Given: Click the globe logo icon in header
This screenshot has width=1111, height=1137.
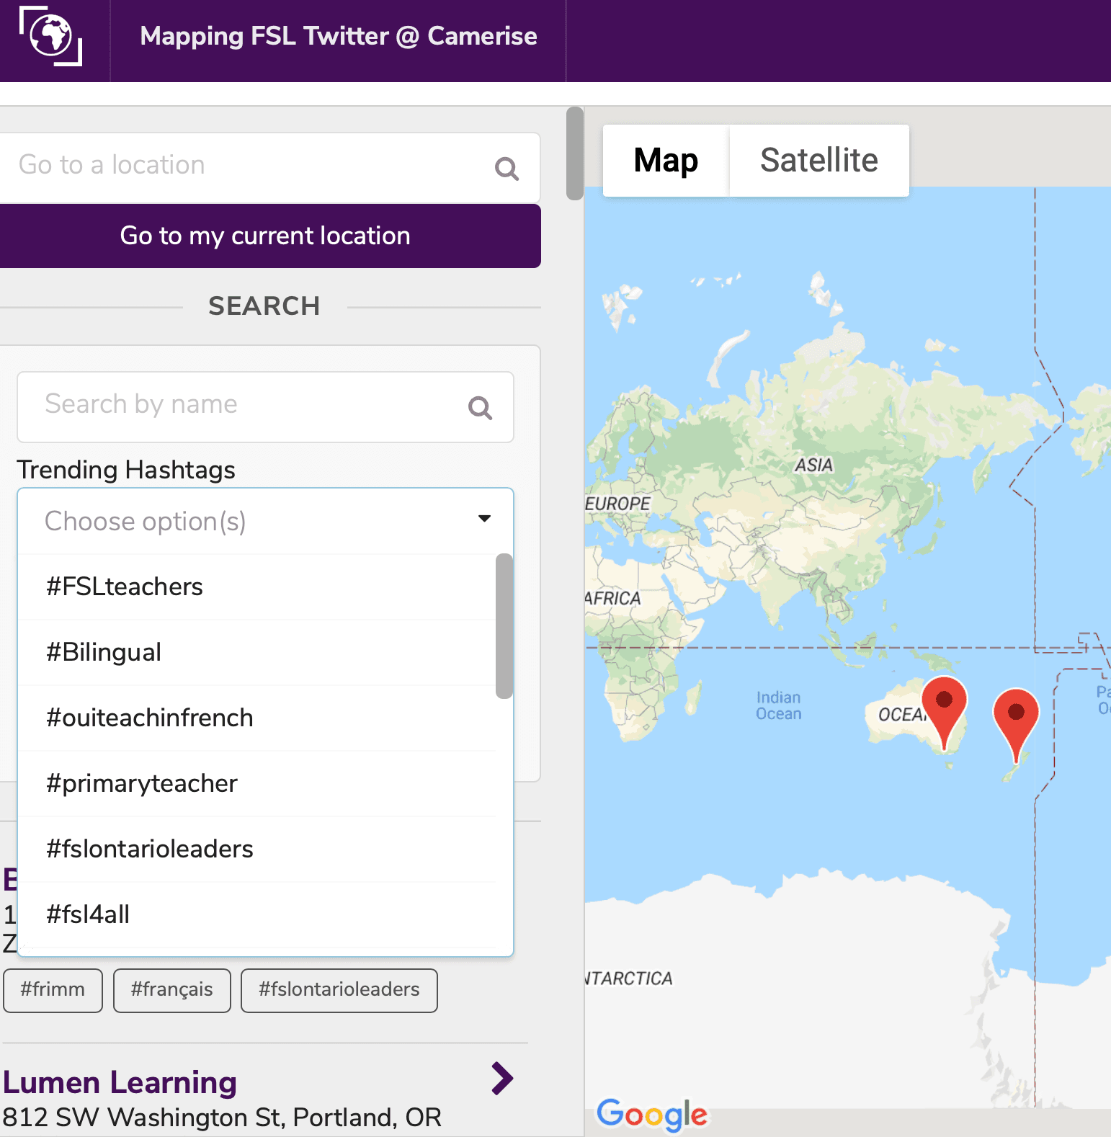Looking at the screenshot, I should point(50,36).
